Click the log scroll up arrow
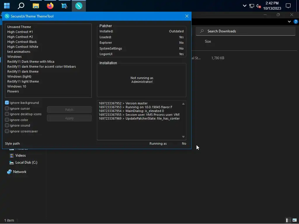This screenshot has height=224, width=299. [x=183, y=104]
